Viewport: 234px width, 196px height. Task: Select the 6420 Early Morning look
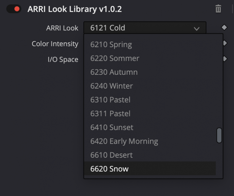pos(150,141)
